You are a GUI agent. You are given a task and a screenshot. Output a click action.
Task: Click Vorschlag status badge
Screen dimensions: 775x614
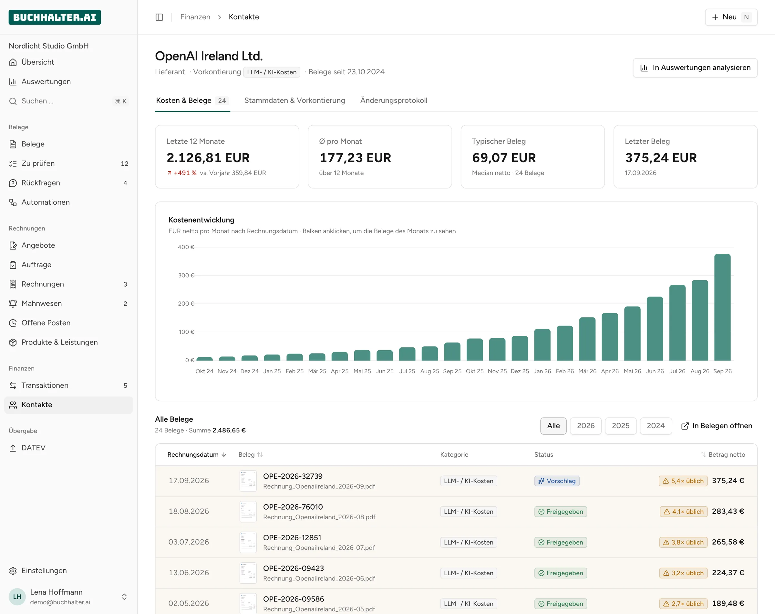point(557,481)
